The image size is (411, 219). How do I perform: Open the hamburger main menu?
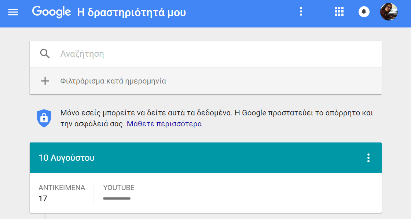13,12
